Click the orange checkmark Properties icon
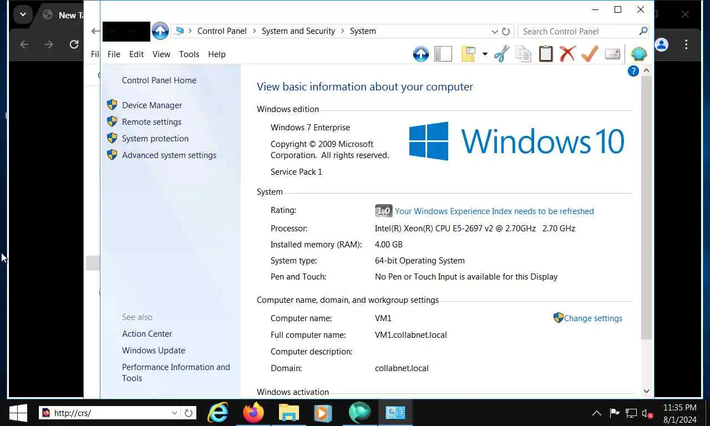 (x=590, y=54)
